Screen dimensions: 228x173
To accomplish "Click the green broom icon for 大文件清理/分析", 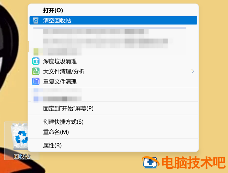I will click(x=36, y=71).
